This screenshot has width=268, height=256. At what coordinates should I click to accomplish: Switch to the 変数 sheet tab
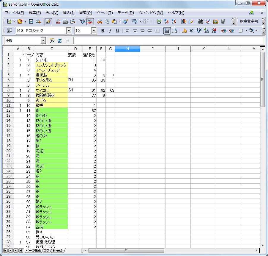[x=46, y=251]
